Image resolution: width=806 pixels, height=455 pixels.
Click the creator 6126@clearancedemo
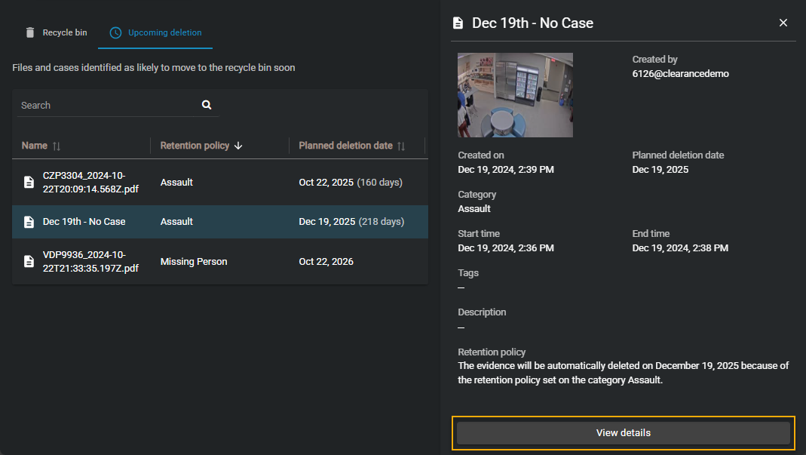[680, 74]
